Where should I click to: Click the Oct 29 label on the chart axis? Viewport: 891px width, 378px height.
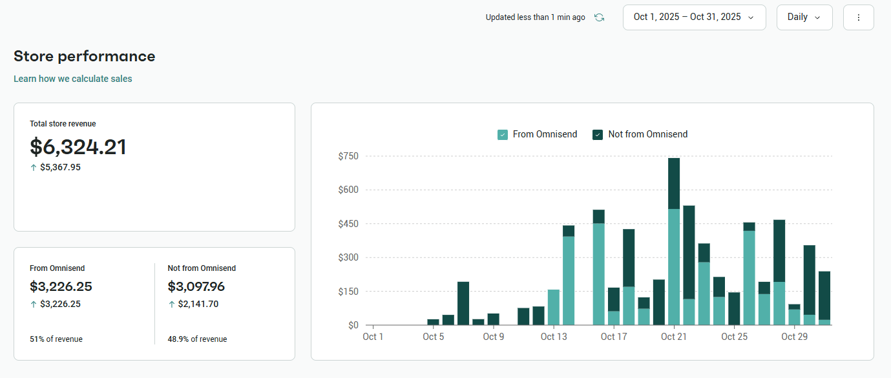[794, 337]
